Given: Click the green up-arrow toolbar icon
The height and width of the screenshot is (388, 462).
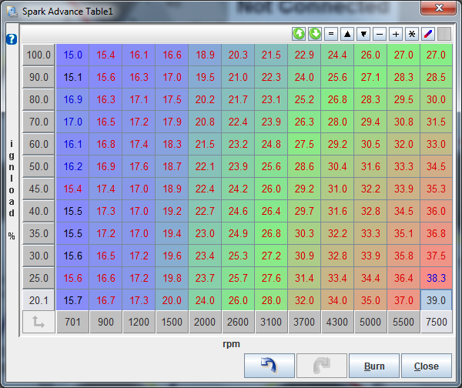Looking at the screenshot, I should pyautogui.click(x=298, y=34).
